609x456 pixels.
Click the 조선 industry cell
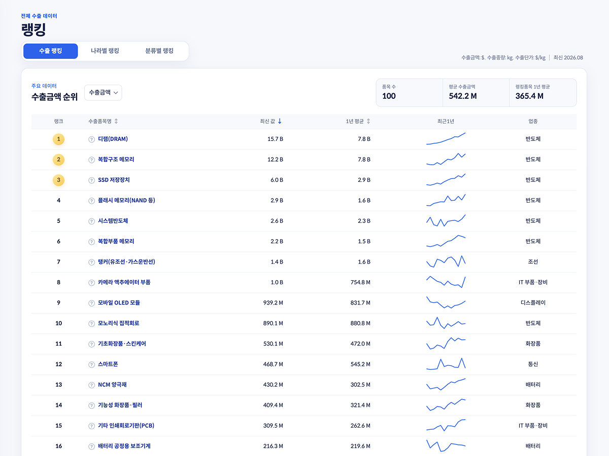tap(533, 262)
